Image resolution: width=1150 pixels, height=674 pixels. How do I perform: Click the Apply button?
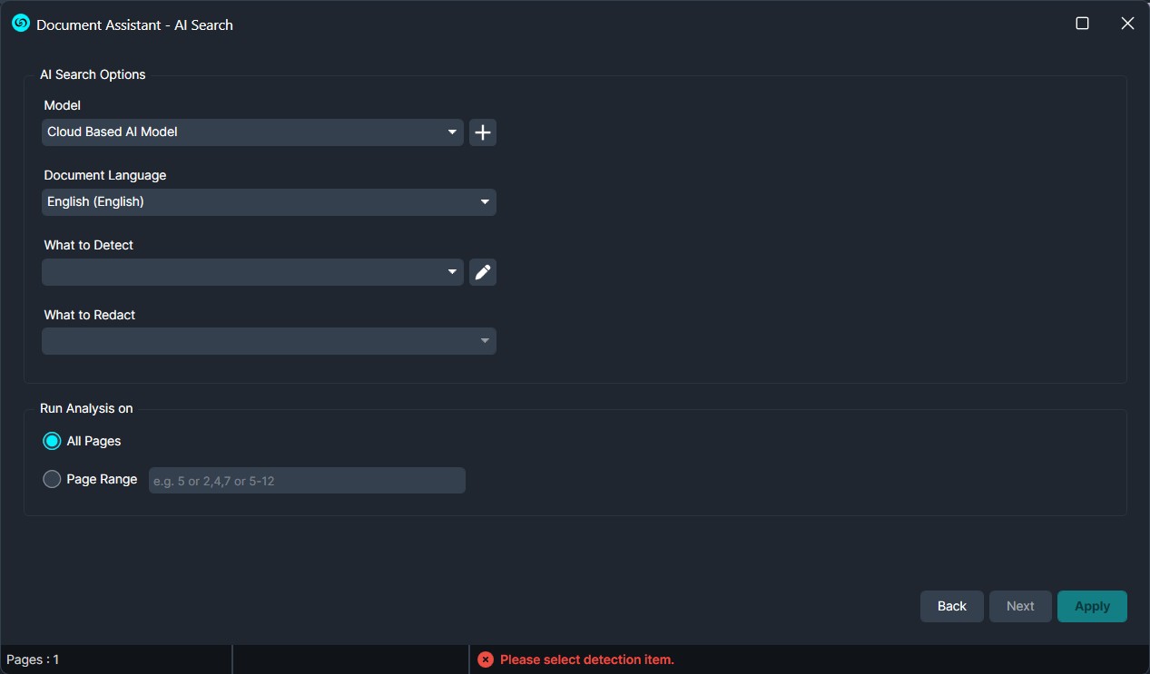1092,606
